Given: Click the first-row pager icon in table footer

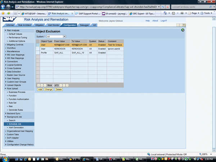Looking at the screenshot, I should click(x=39, y=85).
